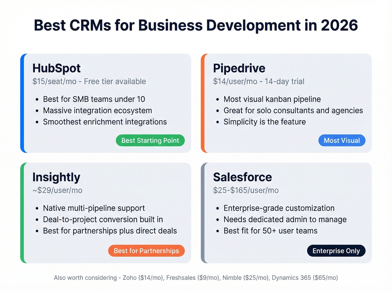Select the Most visual kanban pipeline bullet

click(272, 99)
